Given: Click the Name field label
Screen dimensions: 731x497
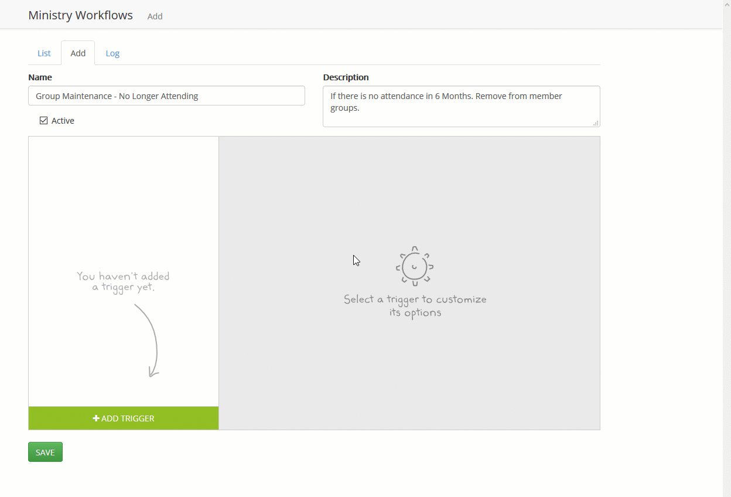Looking at the screenshot, I should [x=40, y=77].
